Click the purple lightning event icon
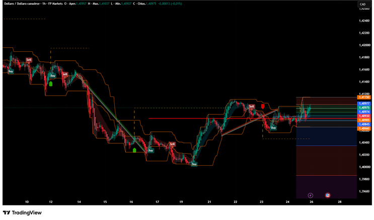Image resolution: width=374 pixels, height=220 pixels. click(x=310, y=195)
